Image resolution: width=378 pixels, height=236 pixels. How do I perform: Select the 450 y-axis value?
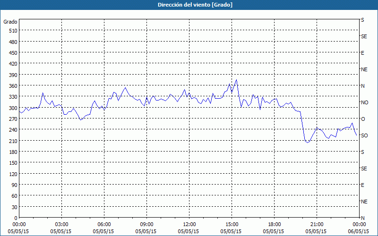coord(13,53)
